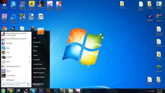The width and height of the screenshot is (165, 93).
Task: Open Default Programs from Start menu
Action: tap(39, 73)
